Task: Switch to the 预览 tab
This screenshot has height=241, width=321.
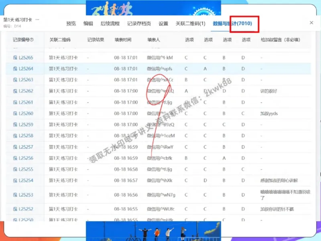Action: pyautogui.click(x=71, y=24)
